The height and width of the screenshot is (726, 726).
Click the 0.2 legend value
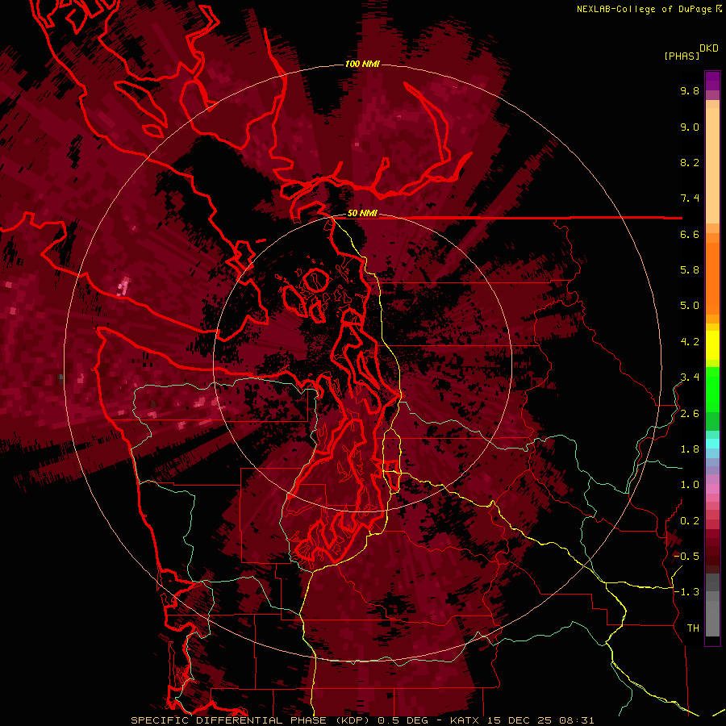[690, 521]
